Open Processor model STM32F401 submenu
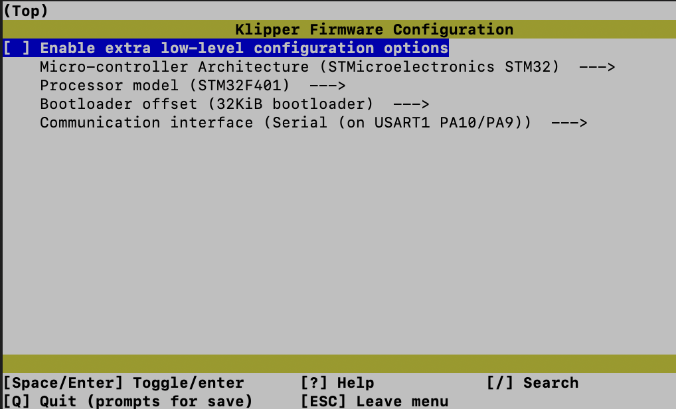Image resolution: width=676 pixels, height=409 pixels. (193, 86)
